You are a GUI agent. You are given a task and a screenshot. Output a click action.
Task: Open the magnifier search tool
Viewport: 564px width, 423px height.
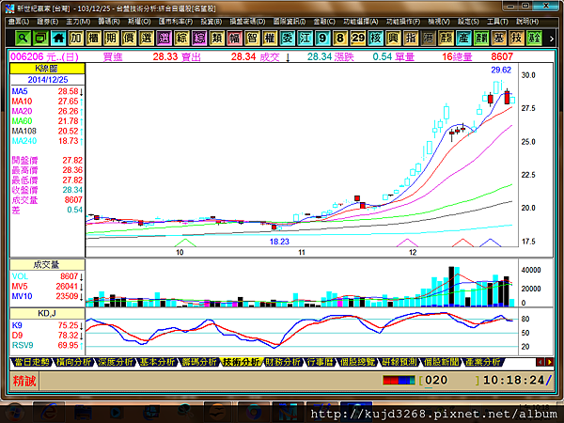[x=23, y=38]
